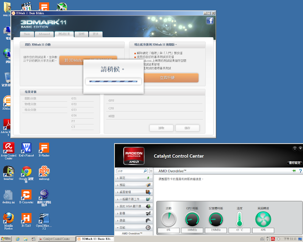Screen dimensions: 303x242
Task: Open the Facebook icon in 3DMark 11
Action: point(210,21)
